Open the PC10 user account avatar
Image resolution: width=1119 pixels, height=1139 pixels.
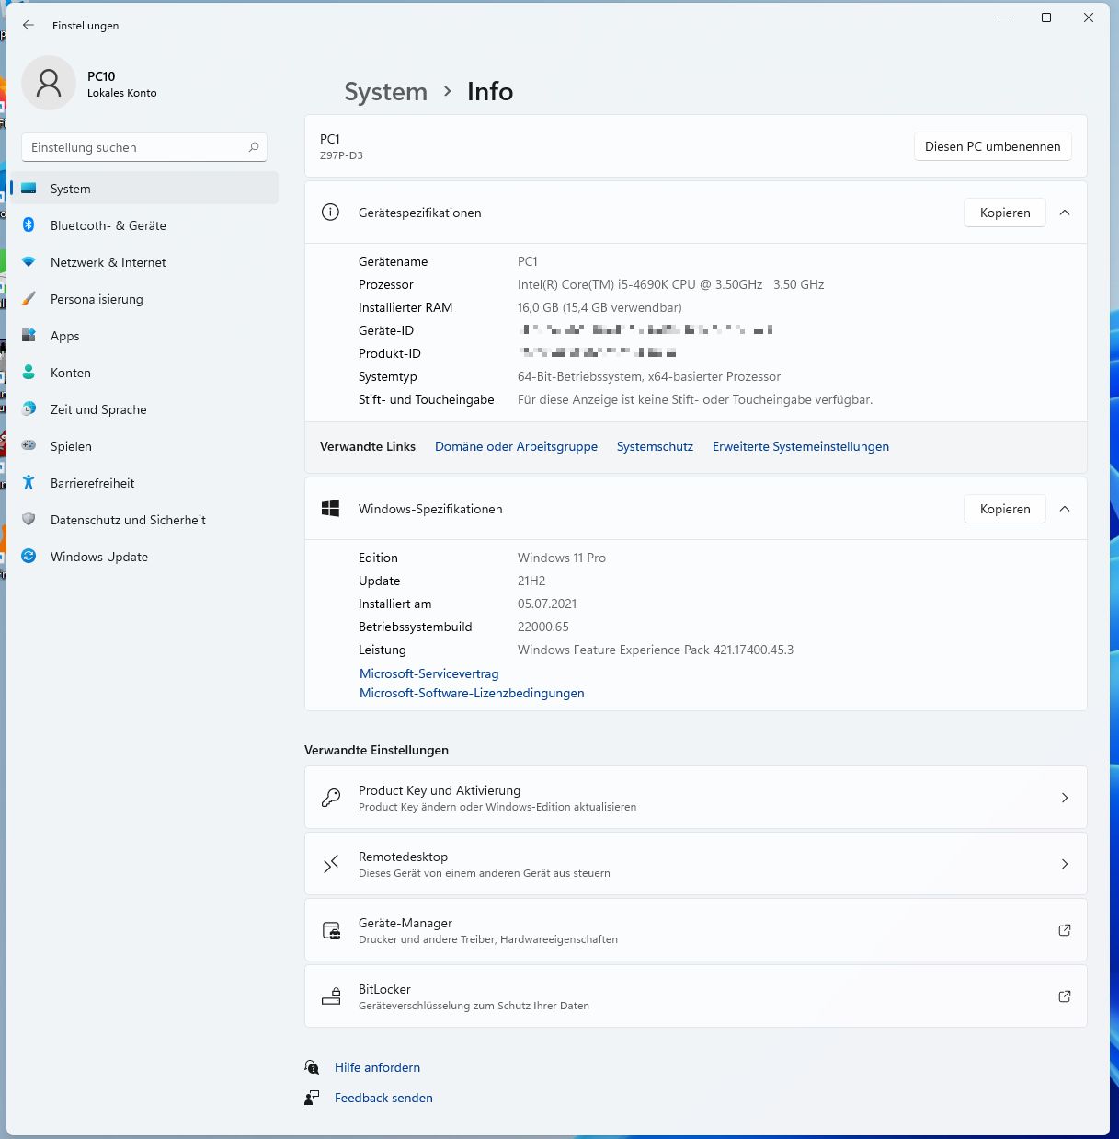pyautogui.click(x=49, y=83)
